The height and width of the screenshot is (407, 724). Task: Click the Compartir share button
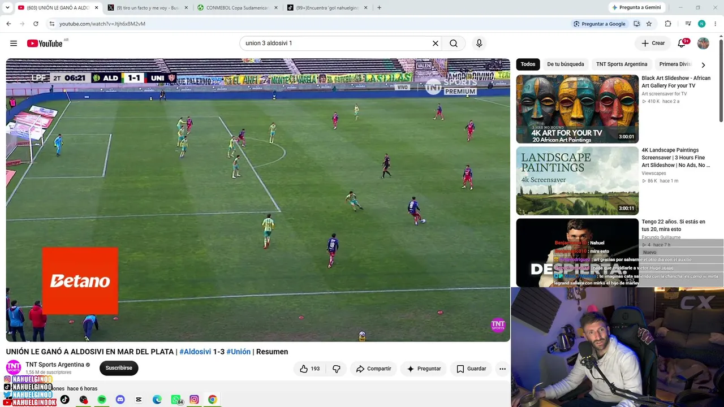(373, 369)
